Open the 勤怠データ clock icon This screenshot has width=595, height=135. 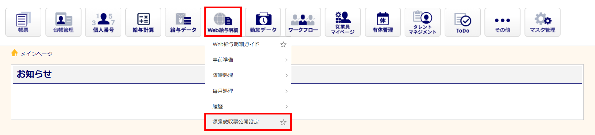coord(263,22)
